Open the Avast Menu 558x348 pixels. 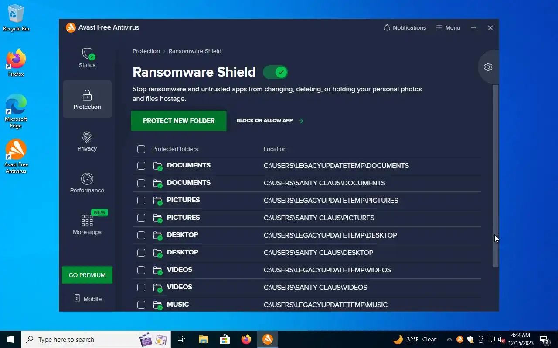pyautogui.click(x=448, y=27)
